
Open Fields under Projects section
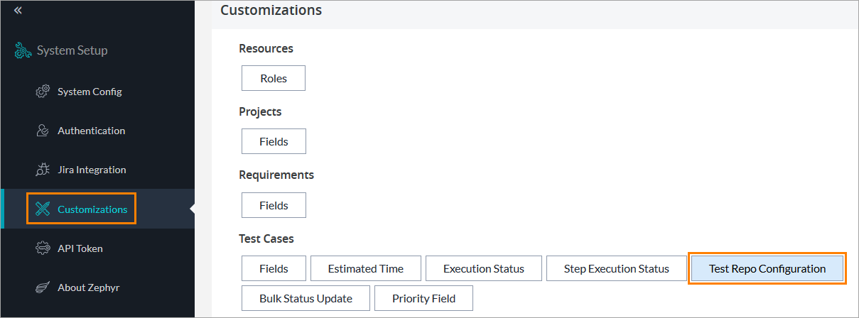(274, 141)
